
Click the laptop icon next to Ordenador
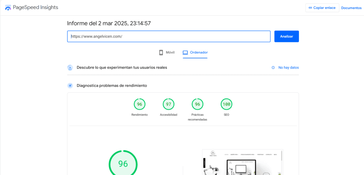pos(185,53)
